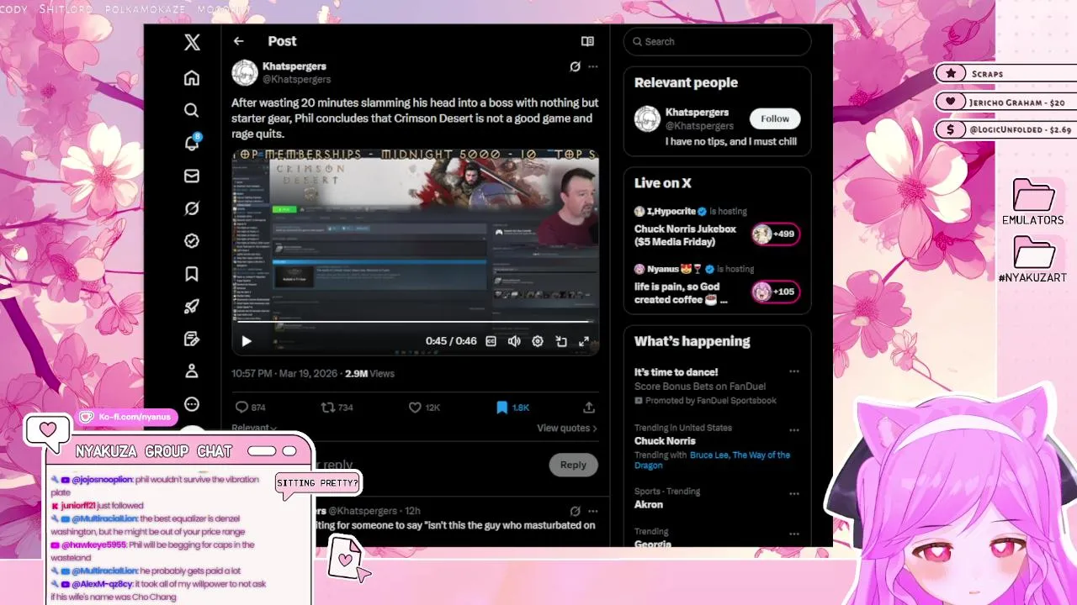Enter video fullscreen mode

coord(584,341)
